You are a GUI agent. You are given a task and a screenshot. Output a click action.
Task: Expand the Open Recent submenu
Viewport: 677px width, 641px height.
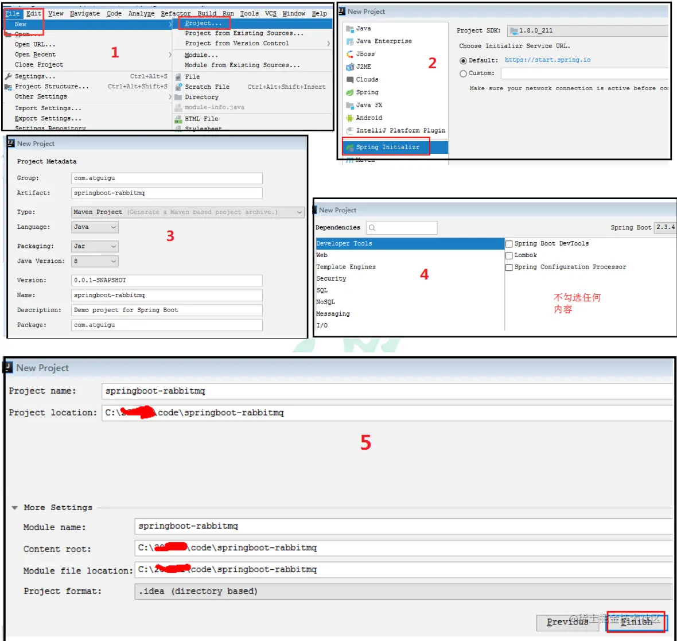(x=88, y=55)
